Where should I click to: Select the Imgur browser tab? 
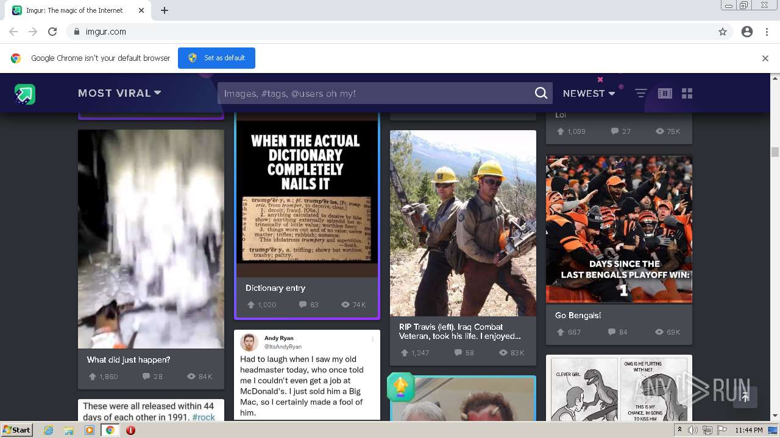click(78, 10)
